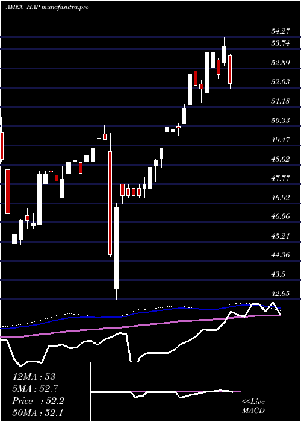This screenshot has height=422, width=301.
Task: Click the 'AMEX HAP munafasutra.pro' title text
Action: pyautogui.click(x=48, y=7)
